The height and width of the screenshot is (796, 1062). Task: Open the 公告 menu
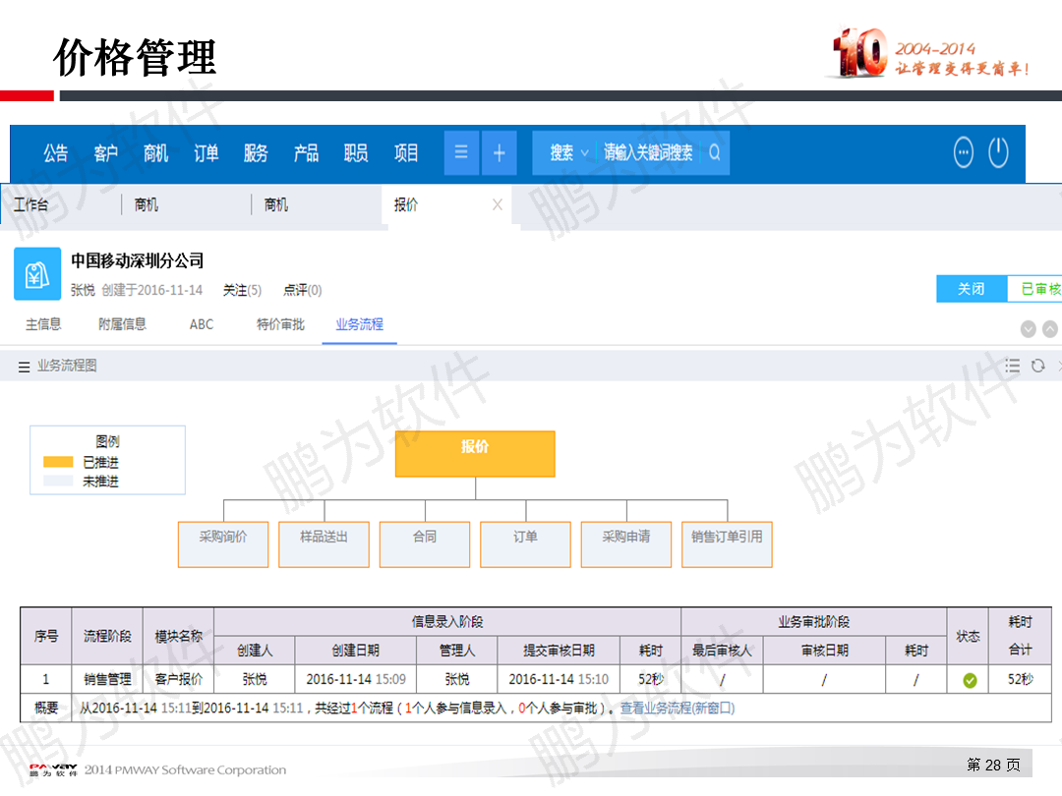[55, 153]
